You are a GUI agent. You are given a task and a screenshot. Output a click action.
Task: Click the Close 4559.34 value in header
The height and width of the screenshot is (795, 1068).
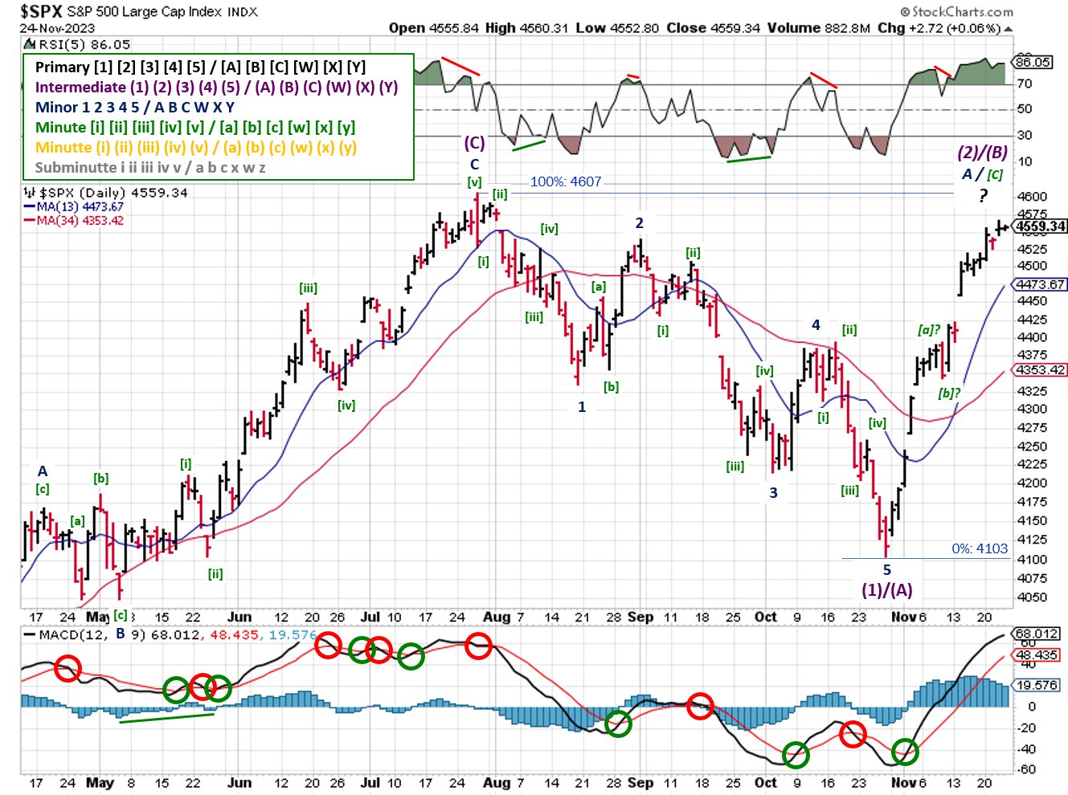(x=714, y=28)
